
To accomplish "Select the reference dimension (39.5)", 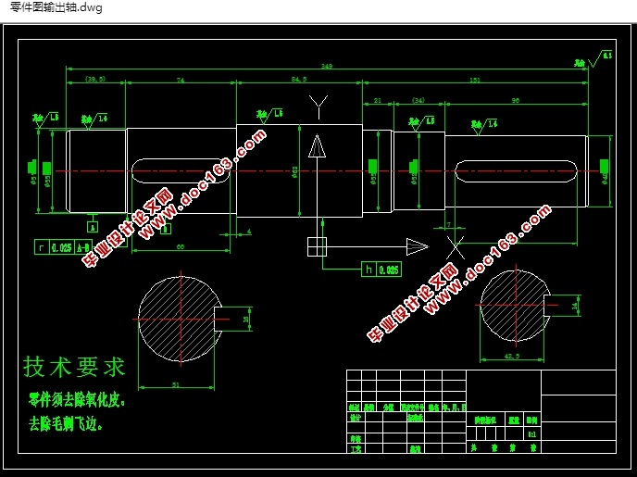I will coord(95,79).
